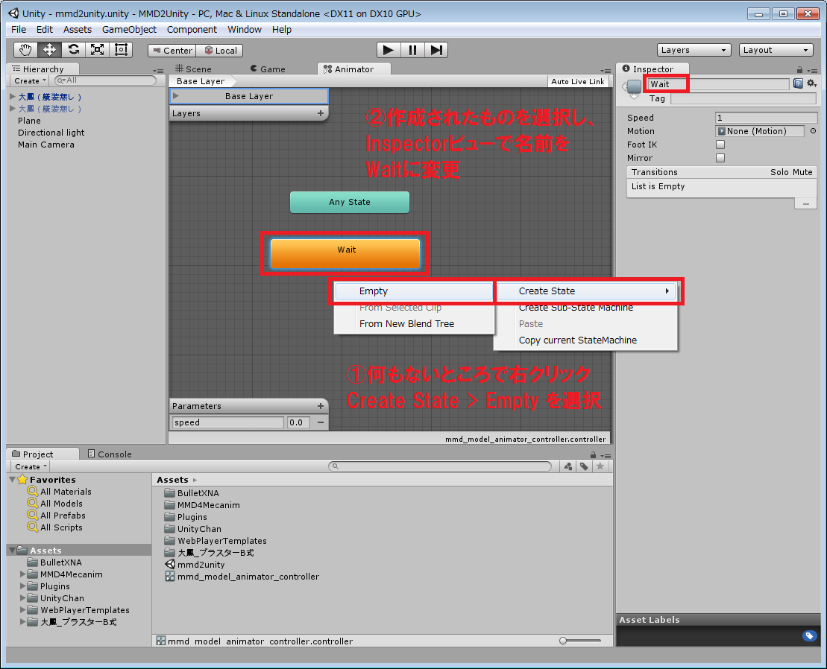
Task: Select the Move (translate) tool
Action: tap(49, 50)
